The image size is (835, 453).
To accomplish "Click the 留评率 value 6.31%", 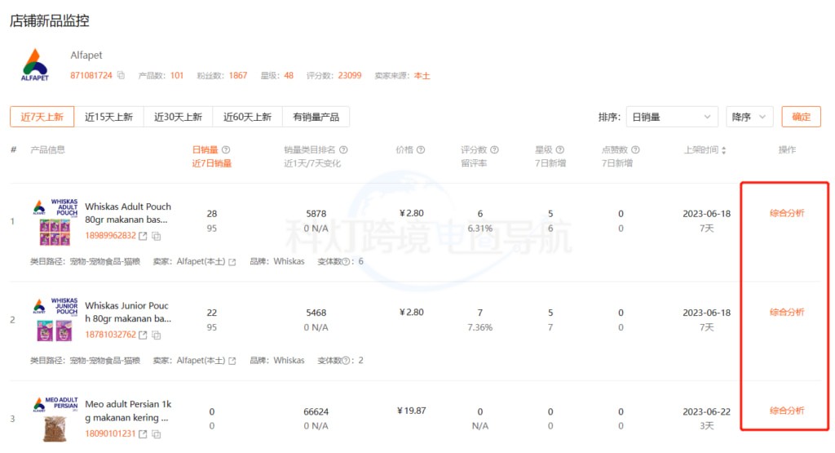I will coord(479,228).
